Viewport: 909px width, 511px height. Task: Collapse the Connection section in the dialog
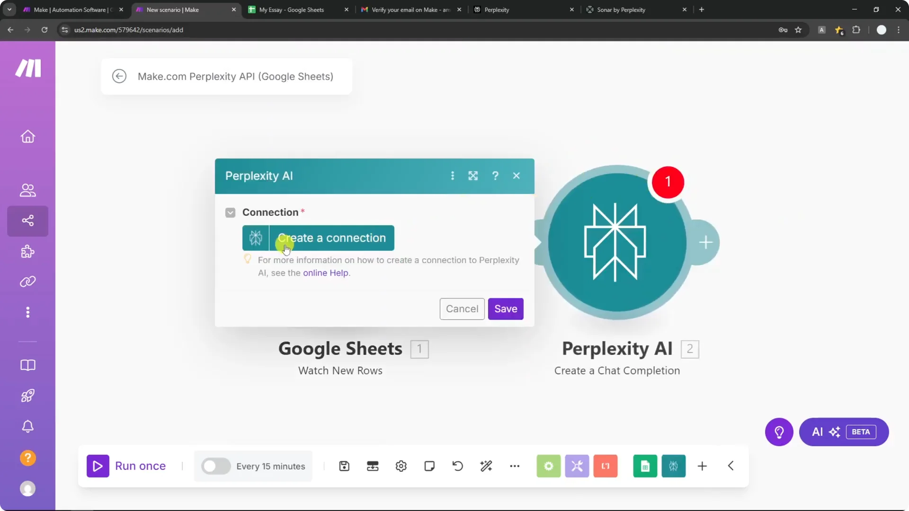[x=231, y=212]
